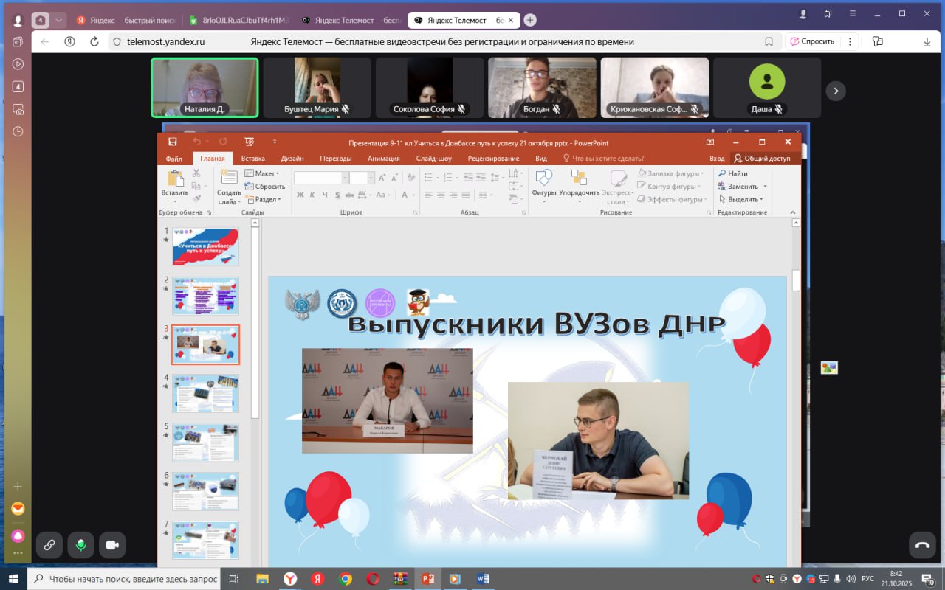Show next participants with the arrow button
This screenshot has width=945, height=590.
(x=835, y=91)
